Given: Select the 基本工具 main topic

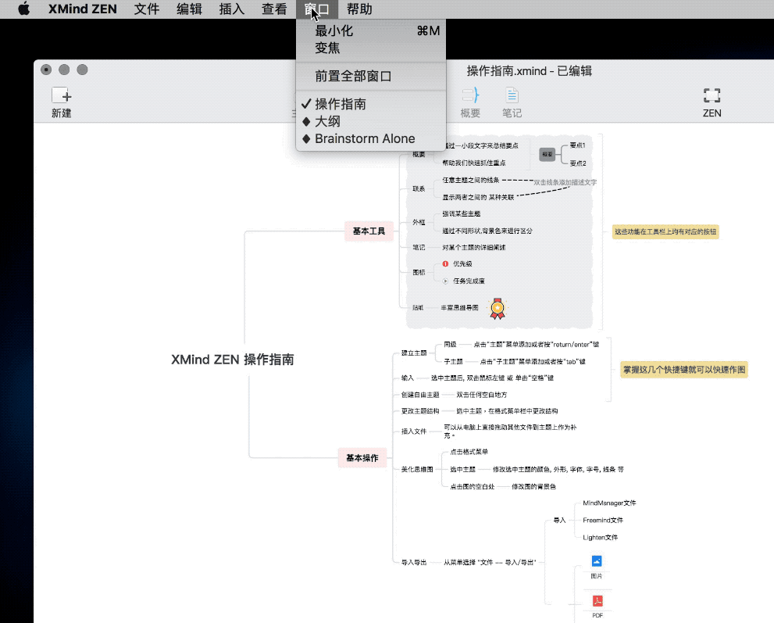Looking at the screenshot, I should tap(369, 231).
